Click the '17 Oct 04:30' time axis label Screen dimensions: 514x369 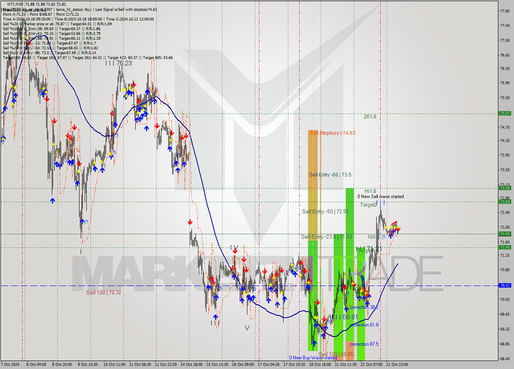pyautogui.click(x=269, y=364)
